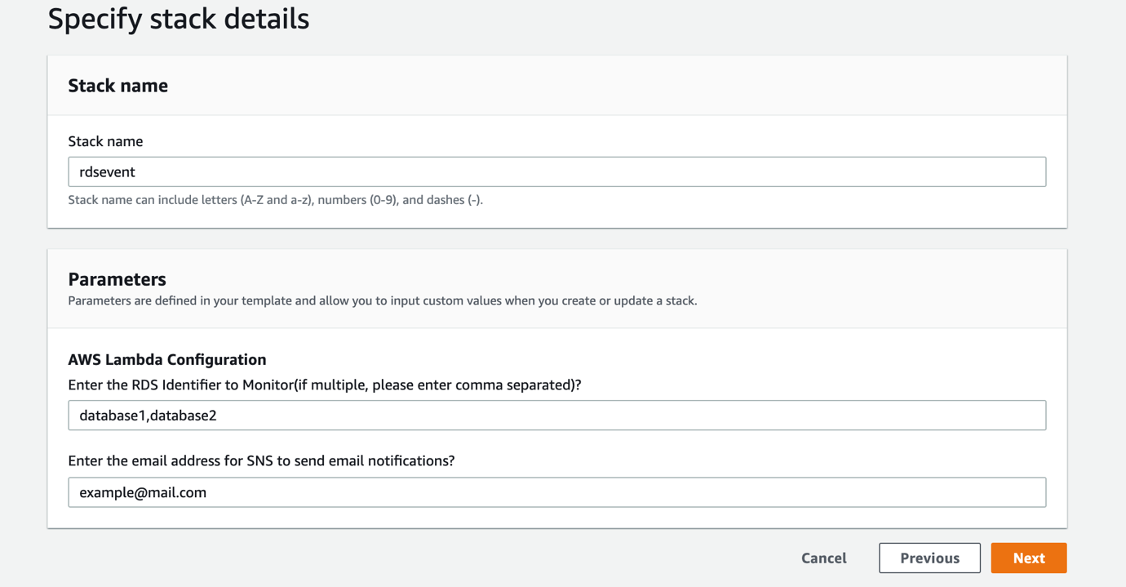This screenshot has width=1126, height=587.
Task: Click the Parameters description text
Action: [382, 300]
